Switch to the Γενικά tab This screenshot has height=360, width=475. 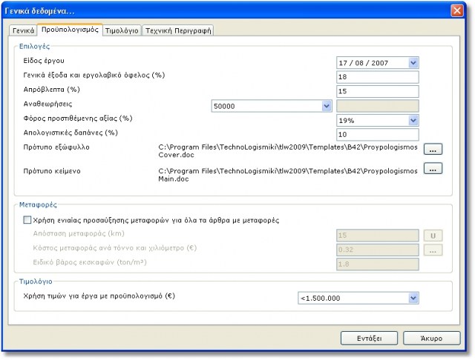23,31
